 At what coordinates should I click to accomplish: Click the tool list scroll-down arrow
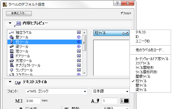coord(84,73)
